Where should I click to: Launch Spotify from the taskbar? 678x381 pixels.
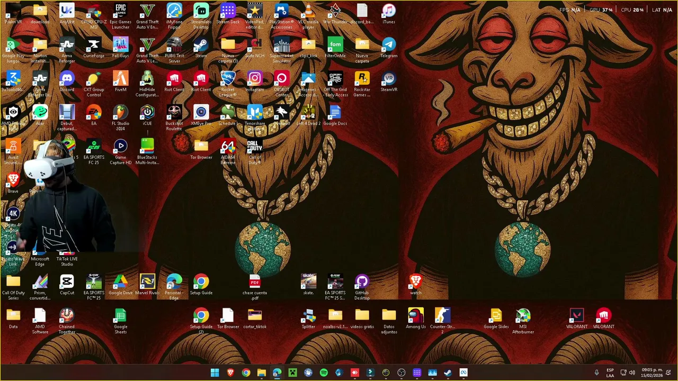tap(324, 373)
